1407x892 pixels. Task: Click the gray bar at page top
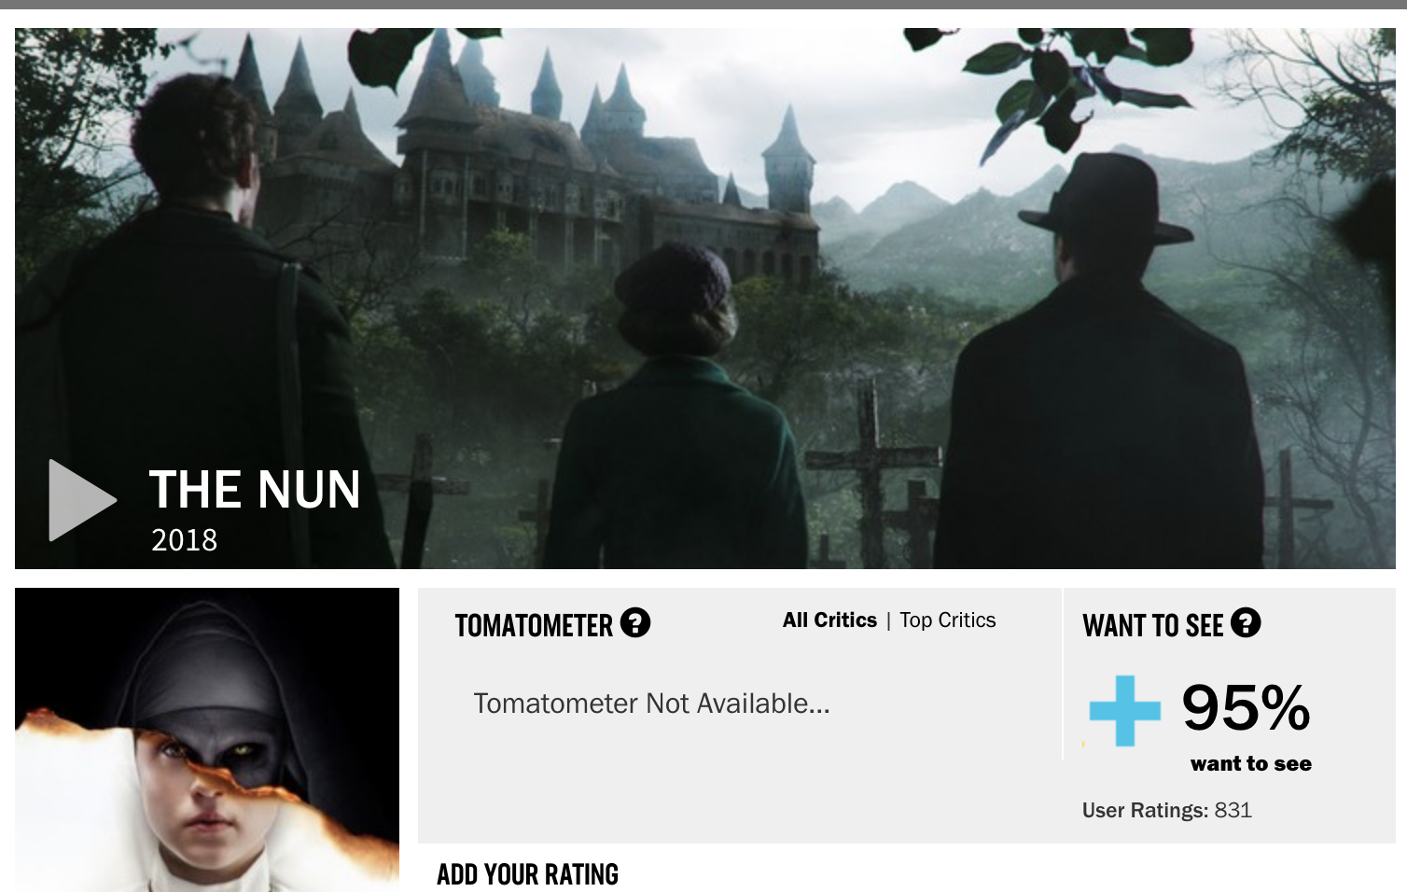[703, 5]
